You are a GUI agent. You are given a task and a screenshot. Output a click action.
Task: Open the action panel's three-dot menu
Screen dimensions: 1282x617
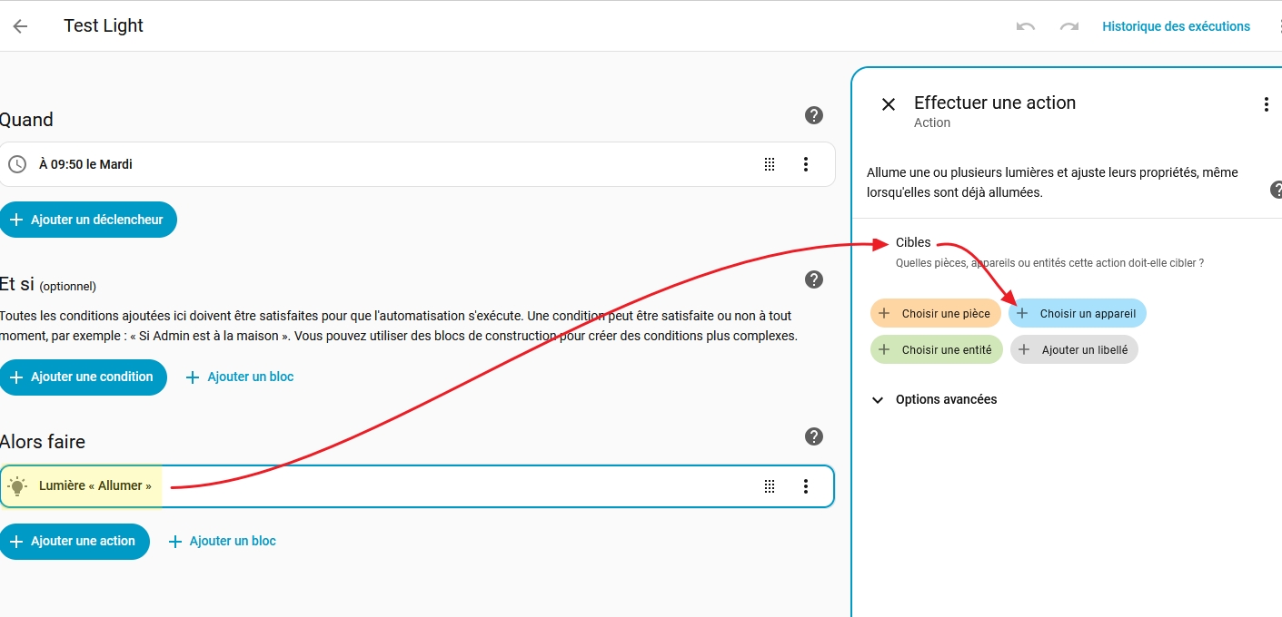pos(1266,104)
